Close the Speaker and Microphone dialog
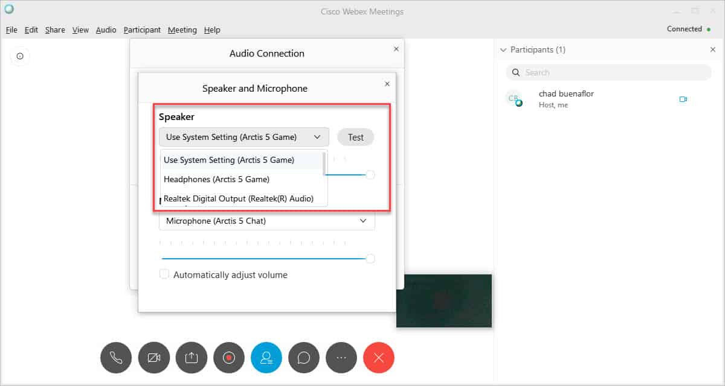 pyautogui.click(x=387, y=83)
